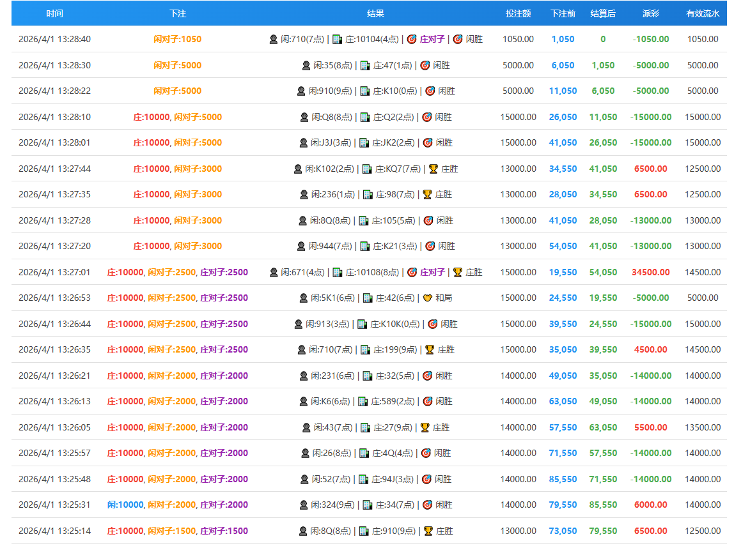Click the player avatar icon in the 13:28:40 row
734x548 pixels.
point(274,39)
